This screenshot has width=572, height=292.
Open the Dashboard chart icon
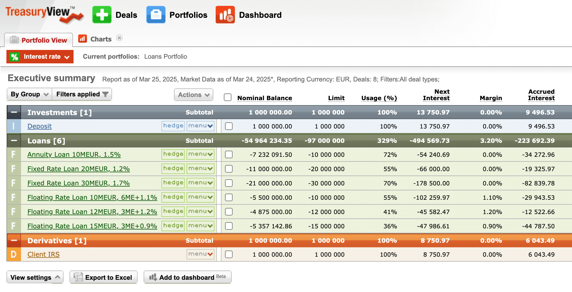[225, 15]
